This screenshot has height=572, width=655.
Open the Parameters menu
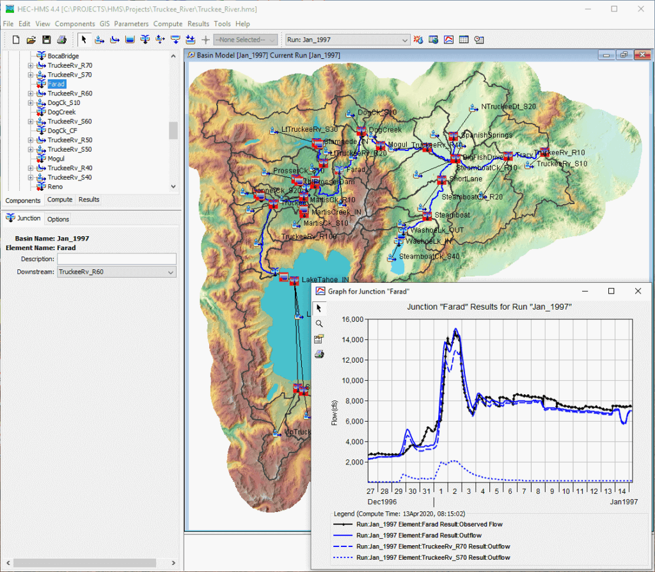tap(131, 24)
